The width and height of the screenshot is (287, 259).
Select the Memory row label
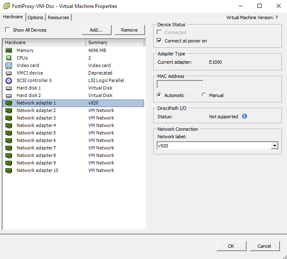[x=25, y=50]
